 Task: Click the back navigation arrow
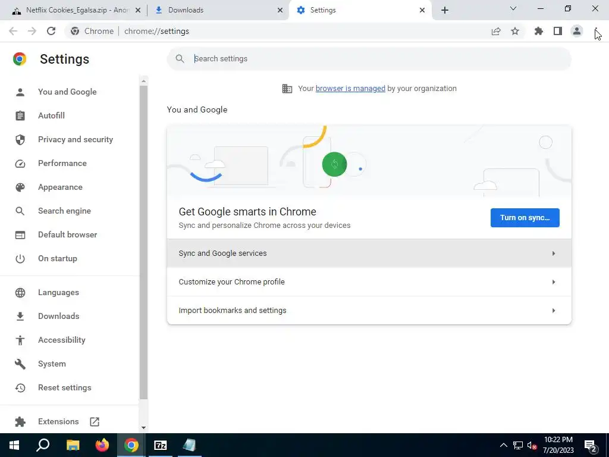13,31
